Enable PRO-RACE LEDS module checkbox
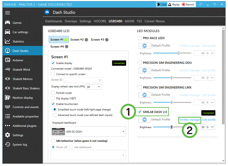228x166 pixels. 139,38
